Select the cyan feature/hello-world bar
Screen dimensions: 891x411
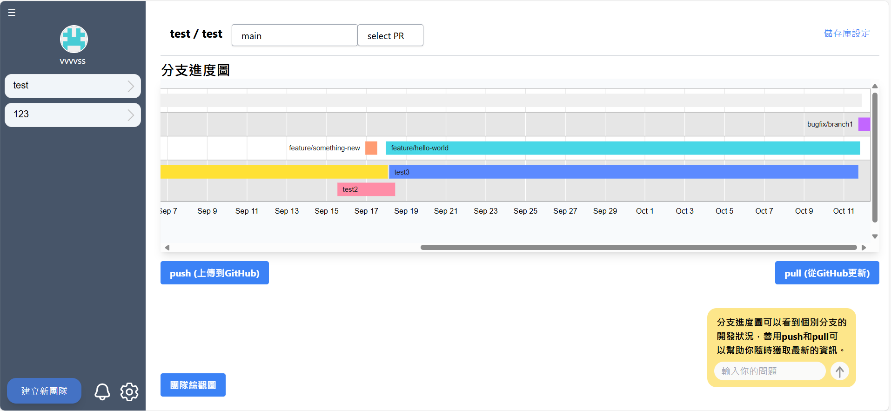click(623, 148)
